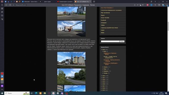Image resolution: width=169 pixels, height=95 pixels.
Task: Click the page vertical scrollbar thumb
Action: tap(168, 26)
